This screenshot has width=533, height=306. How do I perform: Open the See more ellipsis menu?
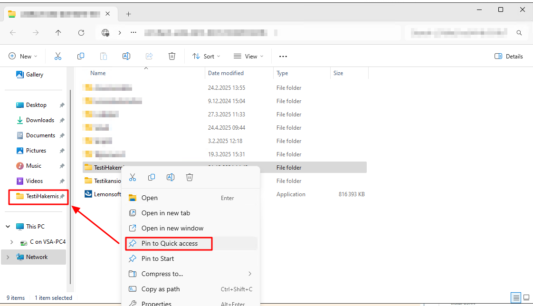[x=283, y=56]
